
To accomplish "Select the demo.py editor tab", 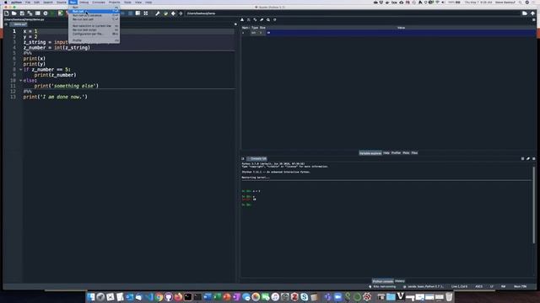I will point(19,24).
